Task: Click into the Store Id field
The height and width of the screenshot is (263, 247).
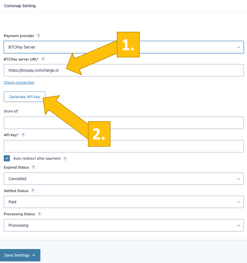Action: click(x=123, y=123)
